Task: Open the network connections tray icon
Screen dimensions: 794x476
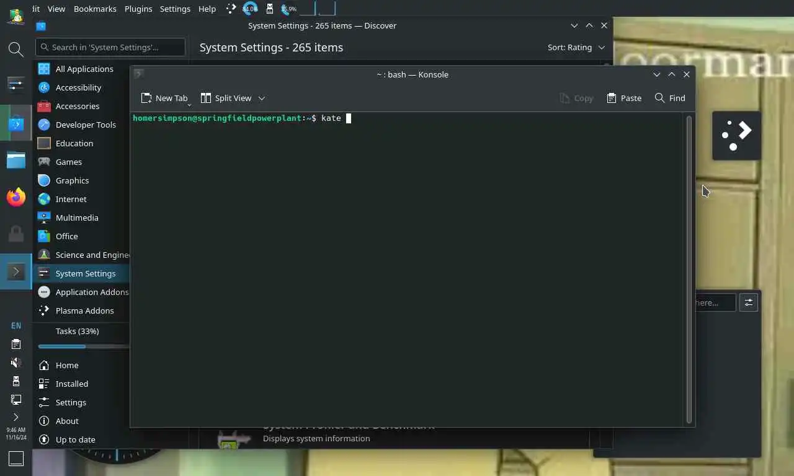Action: pos(16,400)
